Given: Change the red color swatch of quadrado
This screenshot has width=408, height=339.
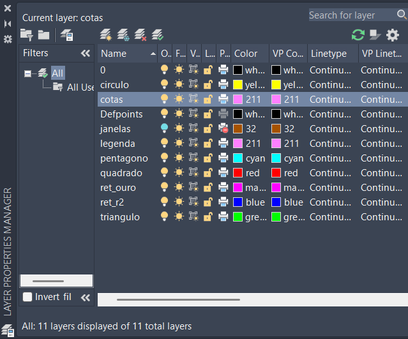Looking at the screenshot, I should (x=238, y=172).
